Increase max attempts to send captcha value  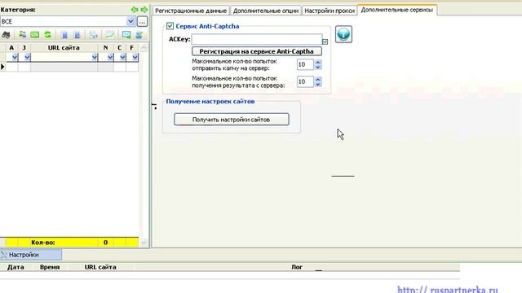(318, 62)
